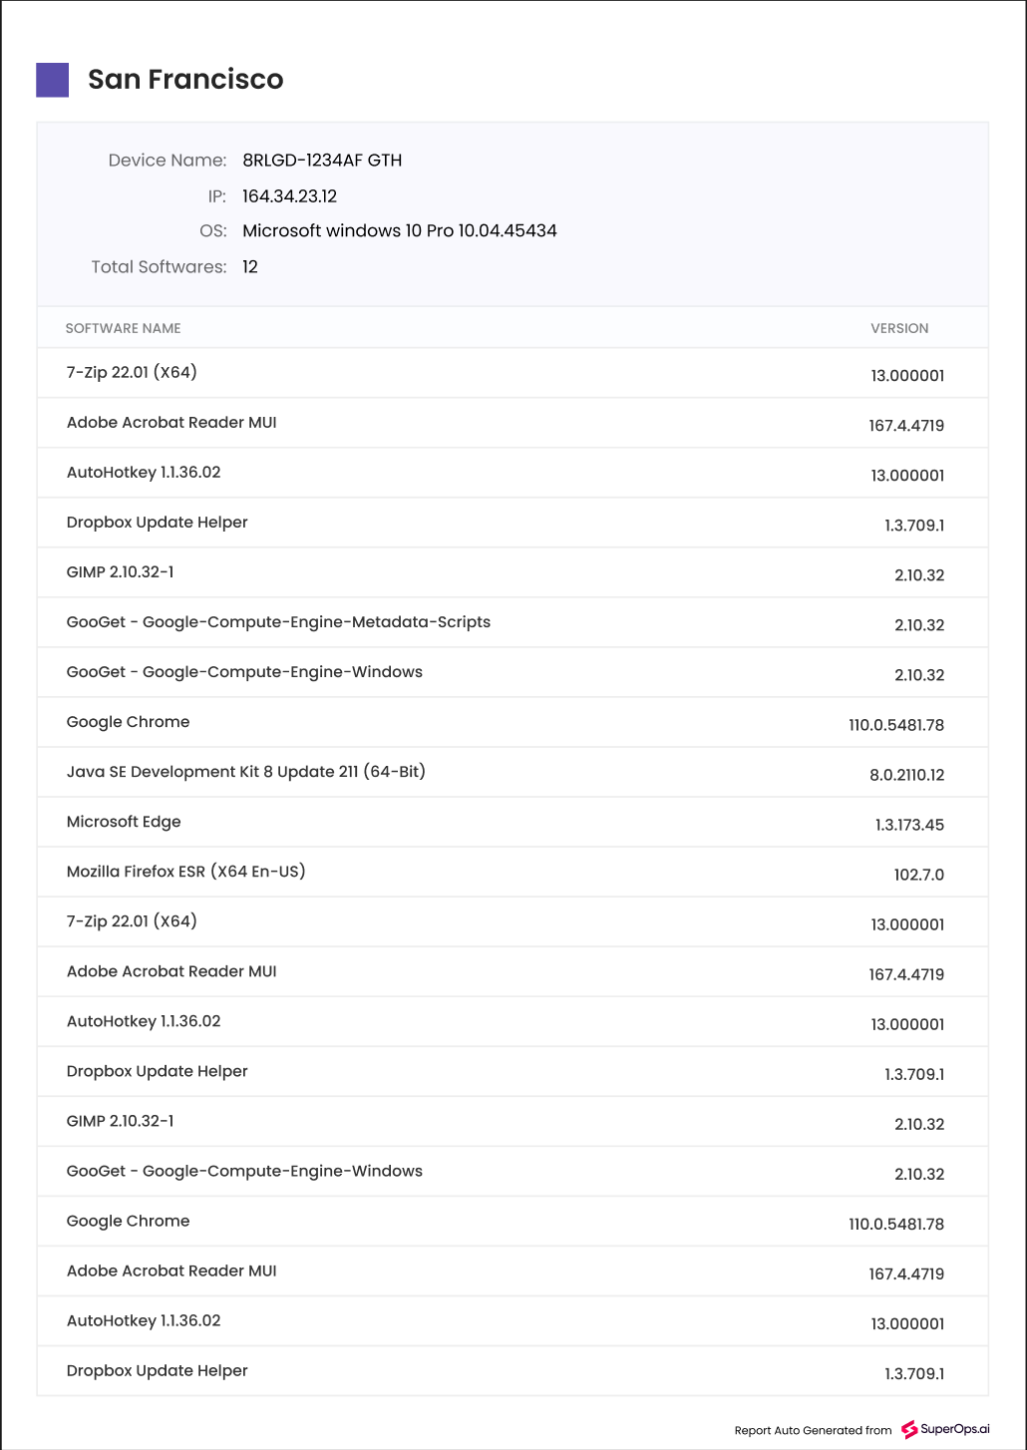Click the Microsoft Edge software name
This screenshot has height=1450, width=1027.
click(x=124, y=822)
